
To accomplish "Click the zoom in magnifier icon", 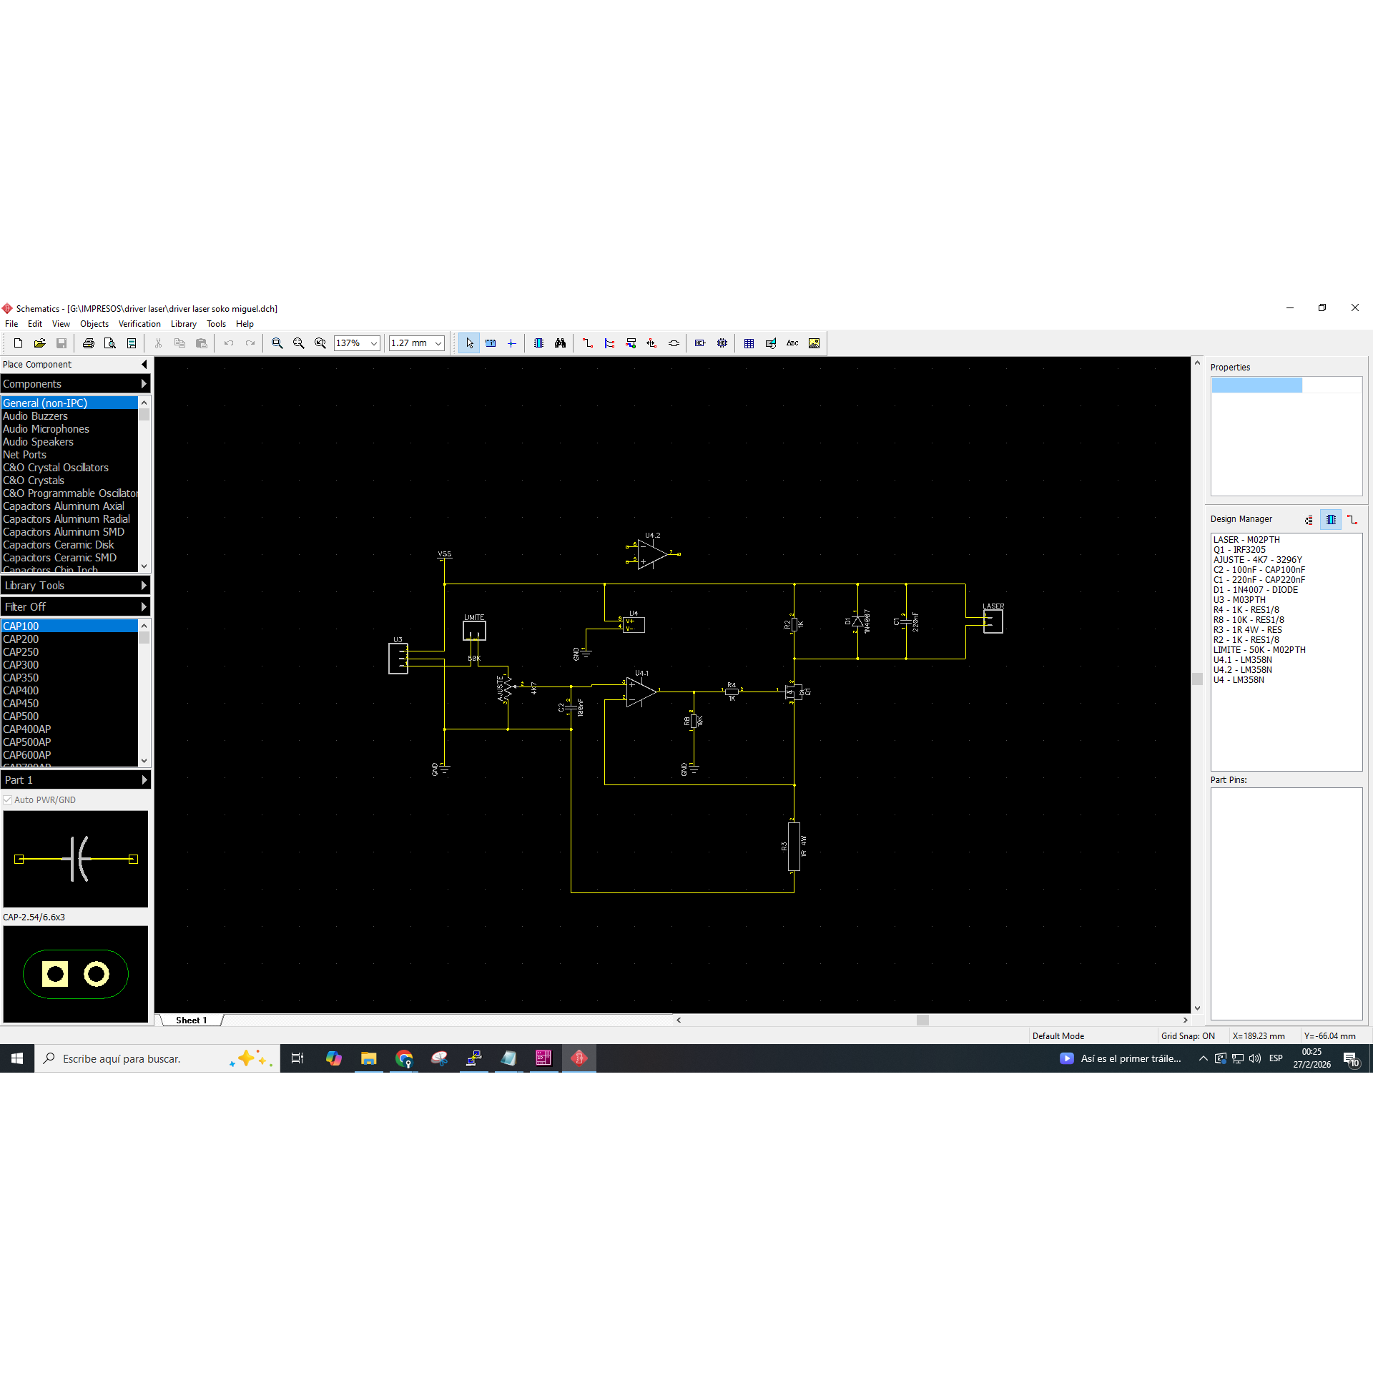I will tap(277, 343).
